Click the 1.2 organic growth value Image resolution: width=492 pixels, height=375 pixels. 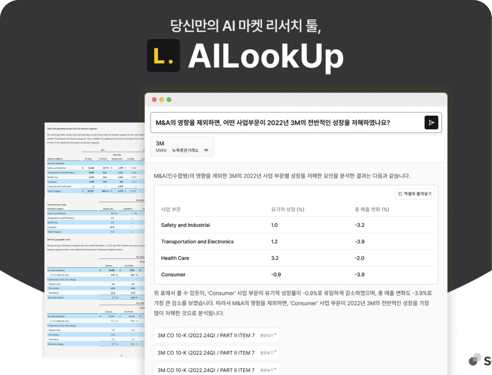pos(274,242)
